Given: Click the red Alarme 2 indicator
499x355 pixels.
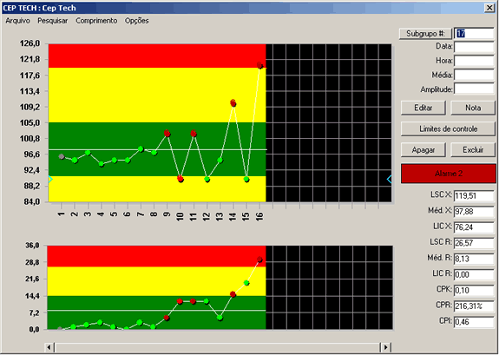Looking at the screenshot, I should coord(448,174).
